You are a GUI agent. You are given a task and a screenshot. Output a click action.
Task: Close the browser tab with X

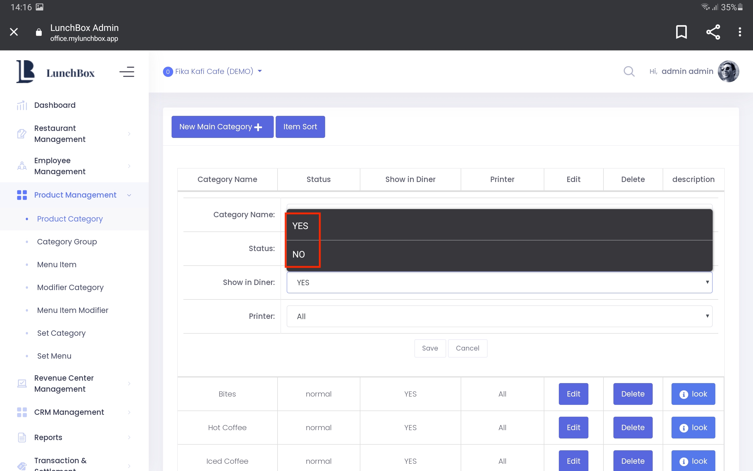[x=14, y=32]
